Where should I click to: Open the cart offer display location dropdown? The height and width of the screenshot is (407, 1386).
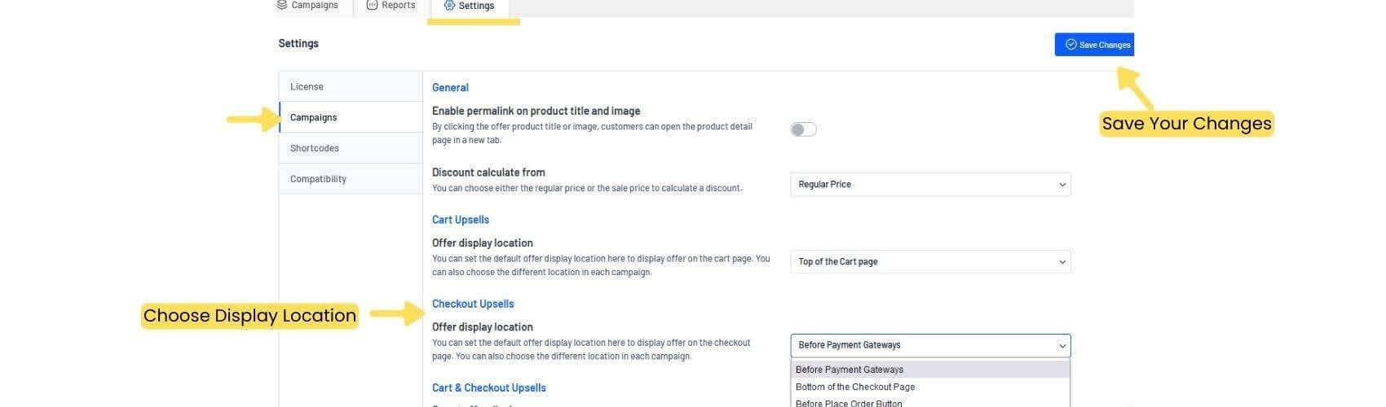coord(930,262)
